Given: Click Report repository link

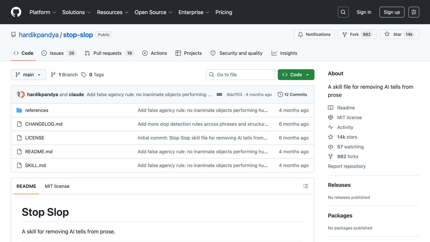Looking at the screenshot, I should coord(347,166).
